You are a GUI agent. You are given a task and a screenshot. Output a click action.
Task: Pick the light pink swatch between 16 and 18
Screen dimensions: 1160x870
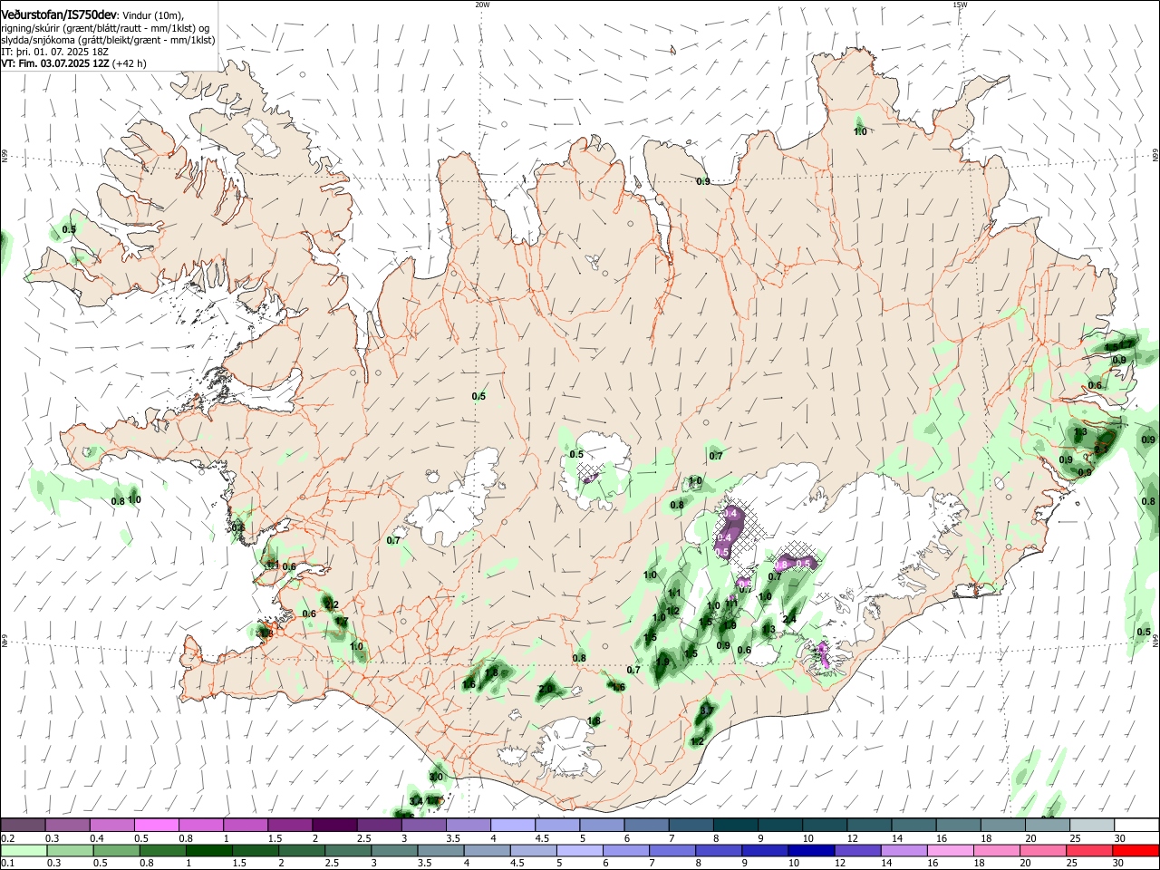pyautogui.click(x=950, y=850)
